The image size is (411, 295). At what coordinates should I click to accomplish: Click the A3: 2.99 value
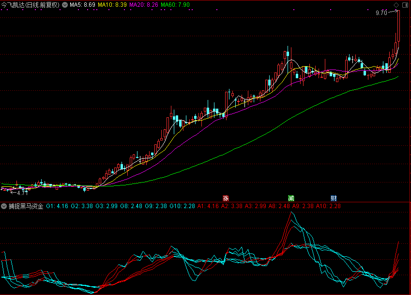[256, 206]
